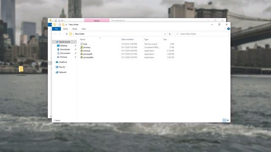Image resolution: width=271 pixels, height=152 pixels.
Task: Collapse the ribbon with the chevron
Action: [x=225, y=29]
